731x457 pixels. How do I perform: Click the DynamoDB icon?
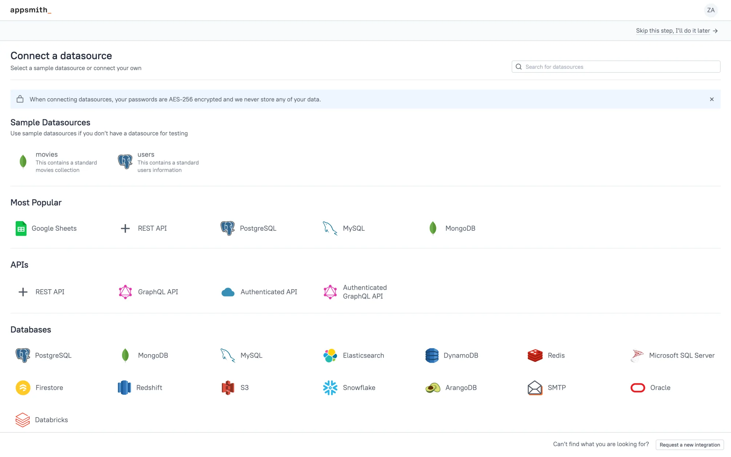[432, 355]
